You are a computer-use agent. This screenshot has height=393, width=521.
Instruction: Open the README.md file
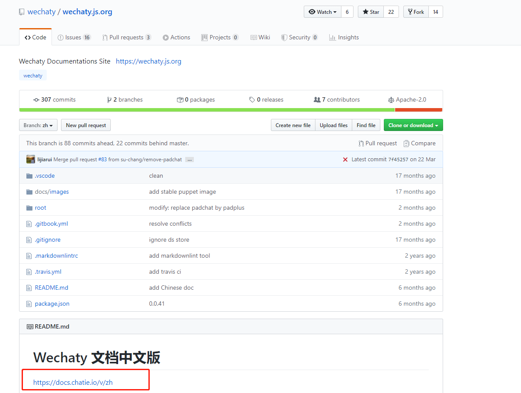pyautogui.click(x=51, y=288)
